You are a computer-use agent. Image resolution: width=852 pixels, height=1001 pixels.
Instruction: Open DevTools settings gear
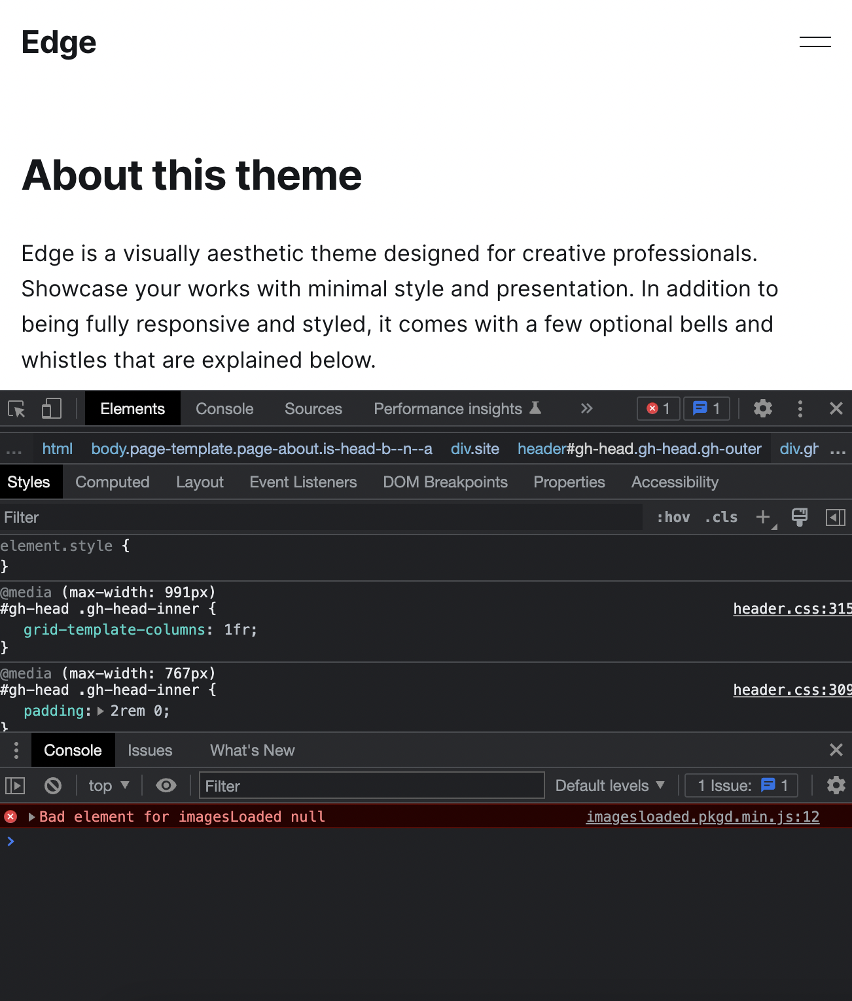pos(762,408)
